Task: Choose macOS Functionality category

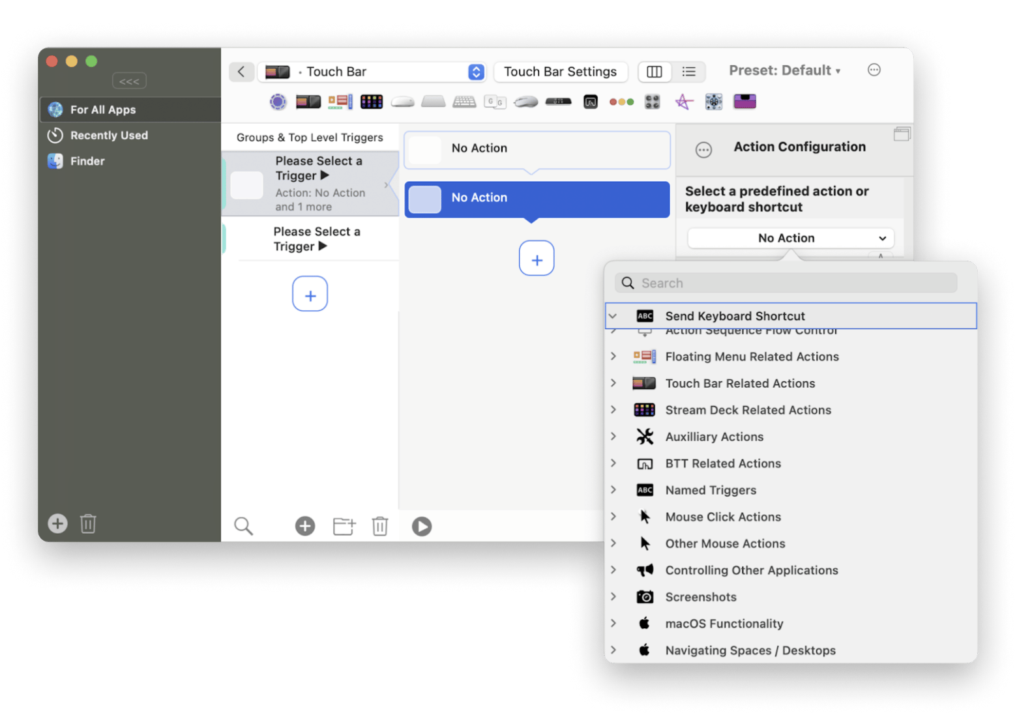Action: pos(791,624)
